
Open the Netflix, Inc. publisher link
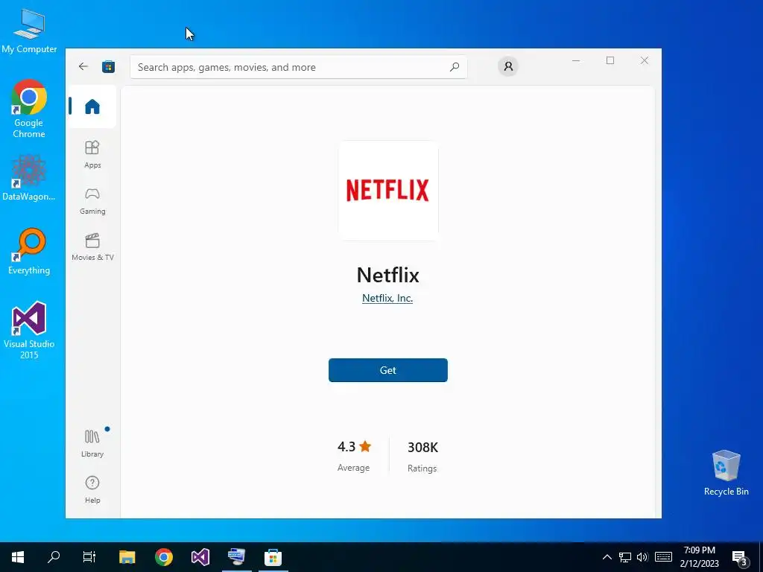pos(387,298)
